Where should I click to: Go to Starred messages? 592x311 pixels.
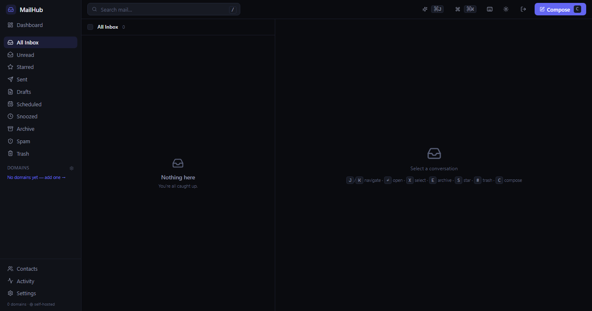click(x=40, y=67)
